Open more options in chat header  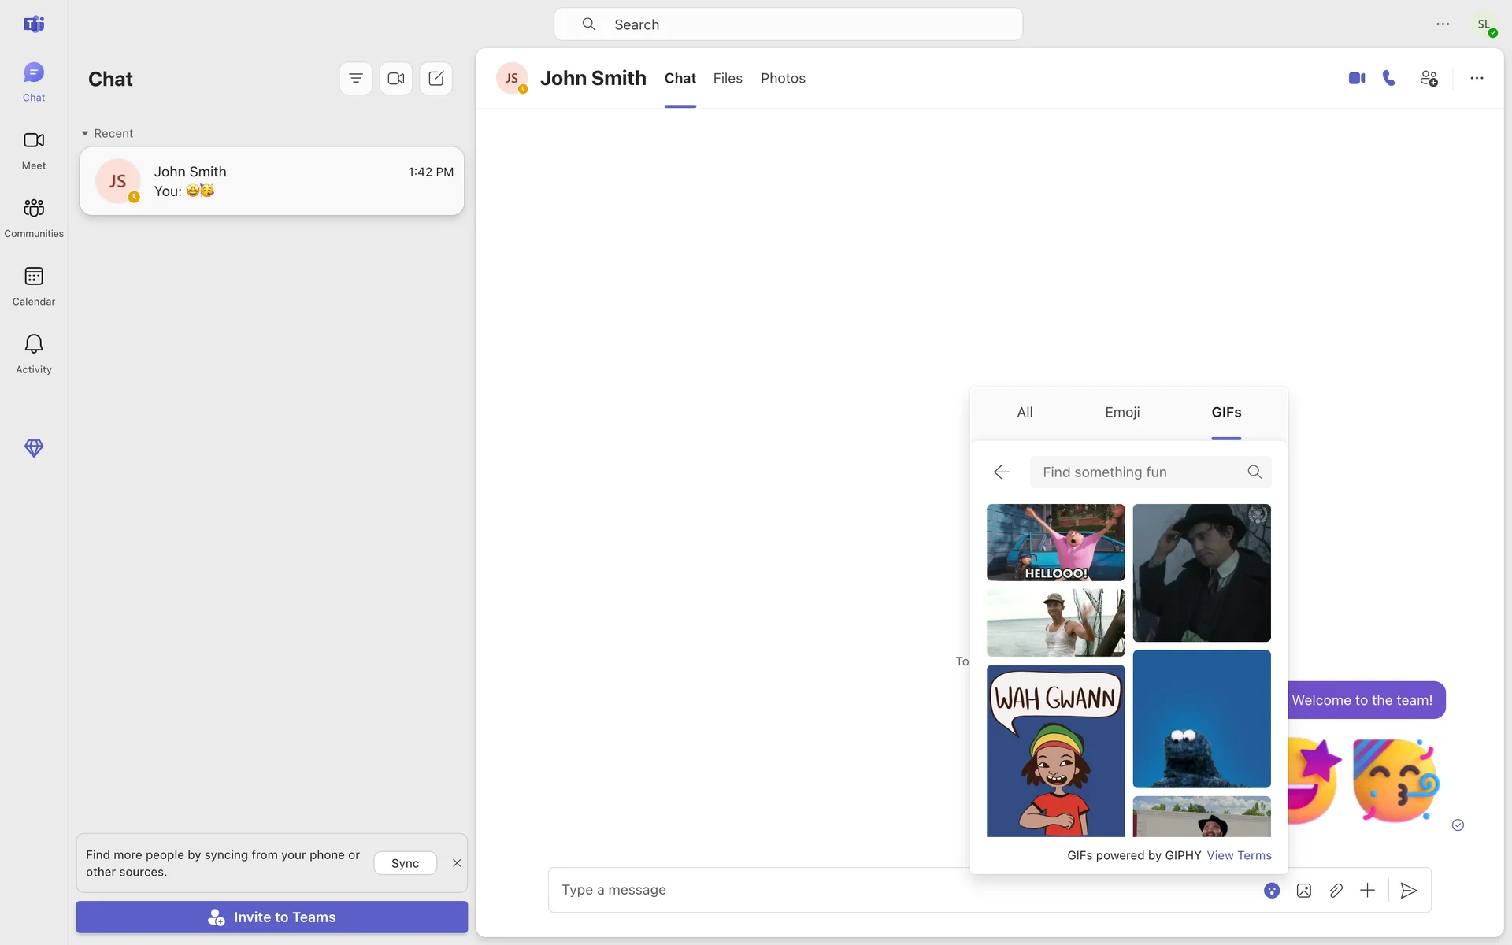pyautogui.click(x=1477, y=78)
